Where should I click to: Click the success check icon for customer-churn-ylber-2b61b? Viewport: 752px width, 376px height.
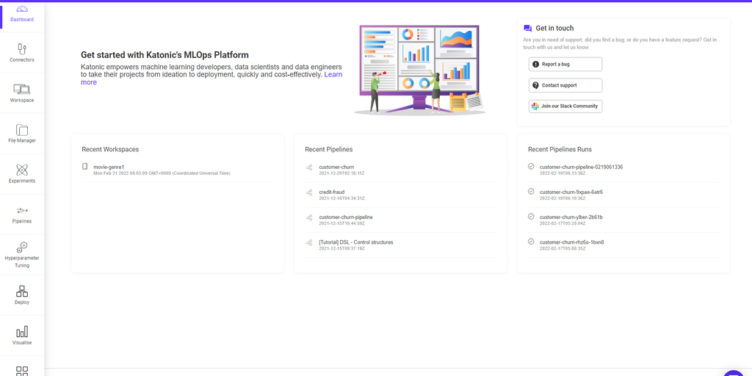point(531,217)
